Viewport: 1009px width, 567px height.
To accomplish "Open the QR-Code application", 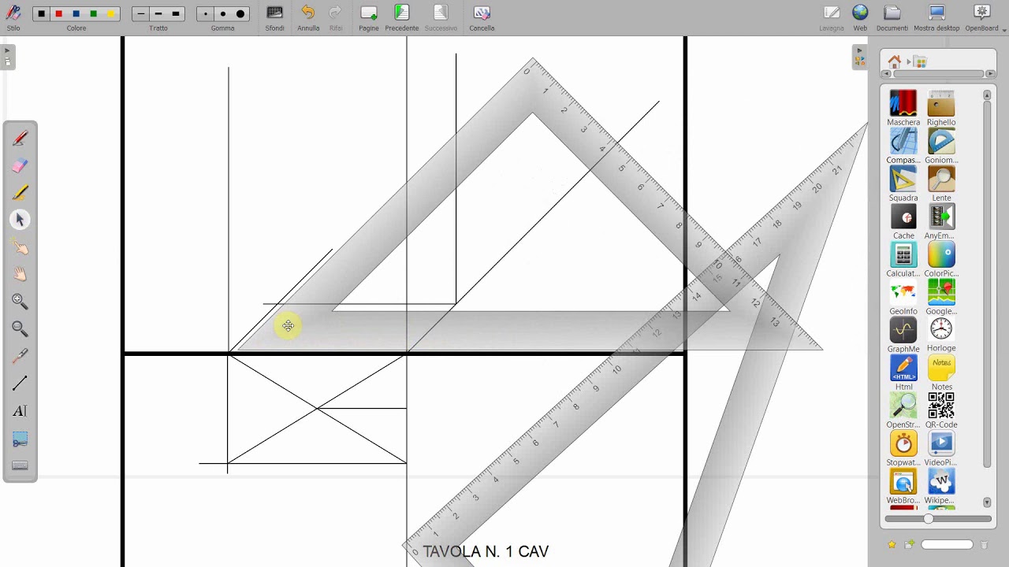I will pos(941,410).
